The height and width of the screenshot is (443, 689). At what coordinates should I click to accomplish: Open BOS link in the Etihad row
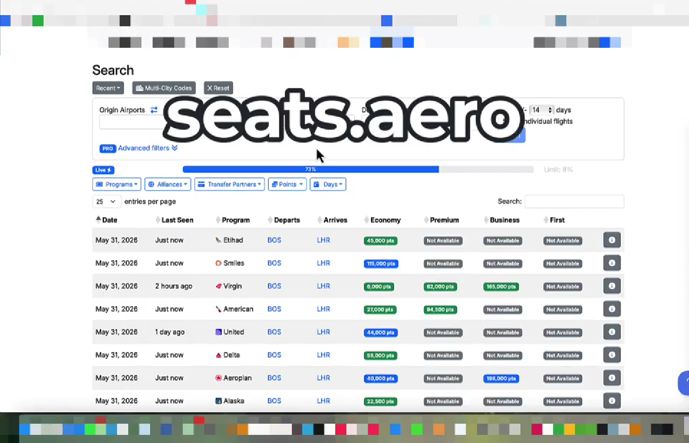point(274,240)
